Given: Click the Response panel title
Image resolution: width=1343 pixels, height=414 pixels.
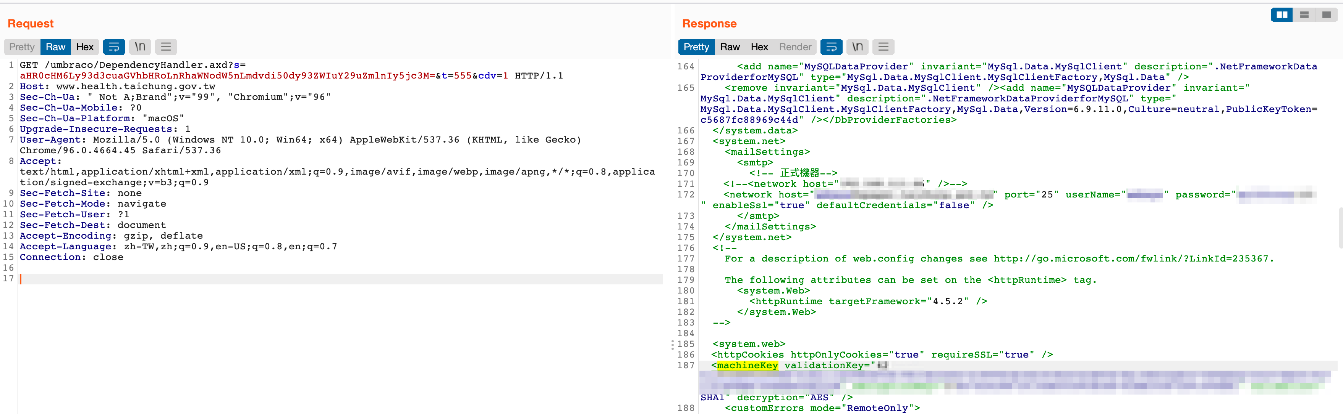Looking at the screenshot, I should click(709, 23).
